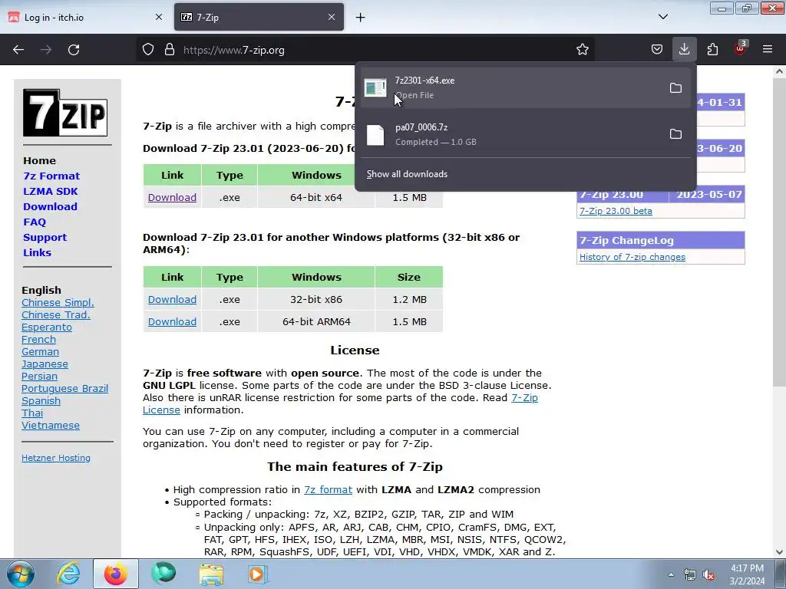The width and height of the screenshot is (786, 589).
Task: Switch language to Vietnamese
Action: 50,425
